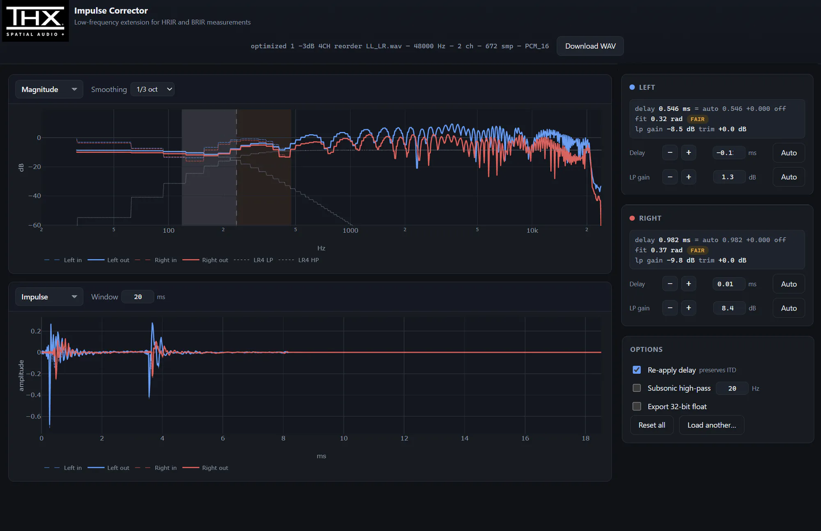The height and width of the screenshot is (531, 821).
Task: Toggle LR4 LP legend entry
Action: point(253,260)
